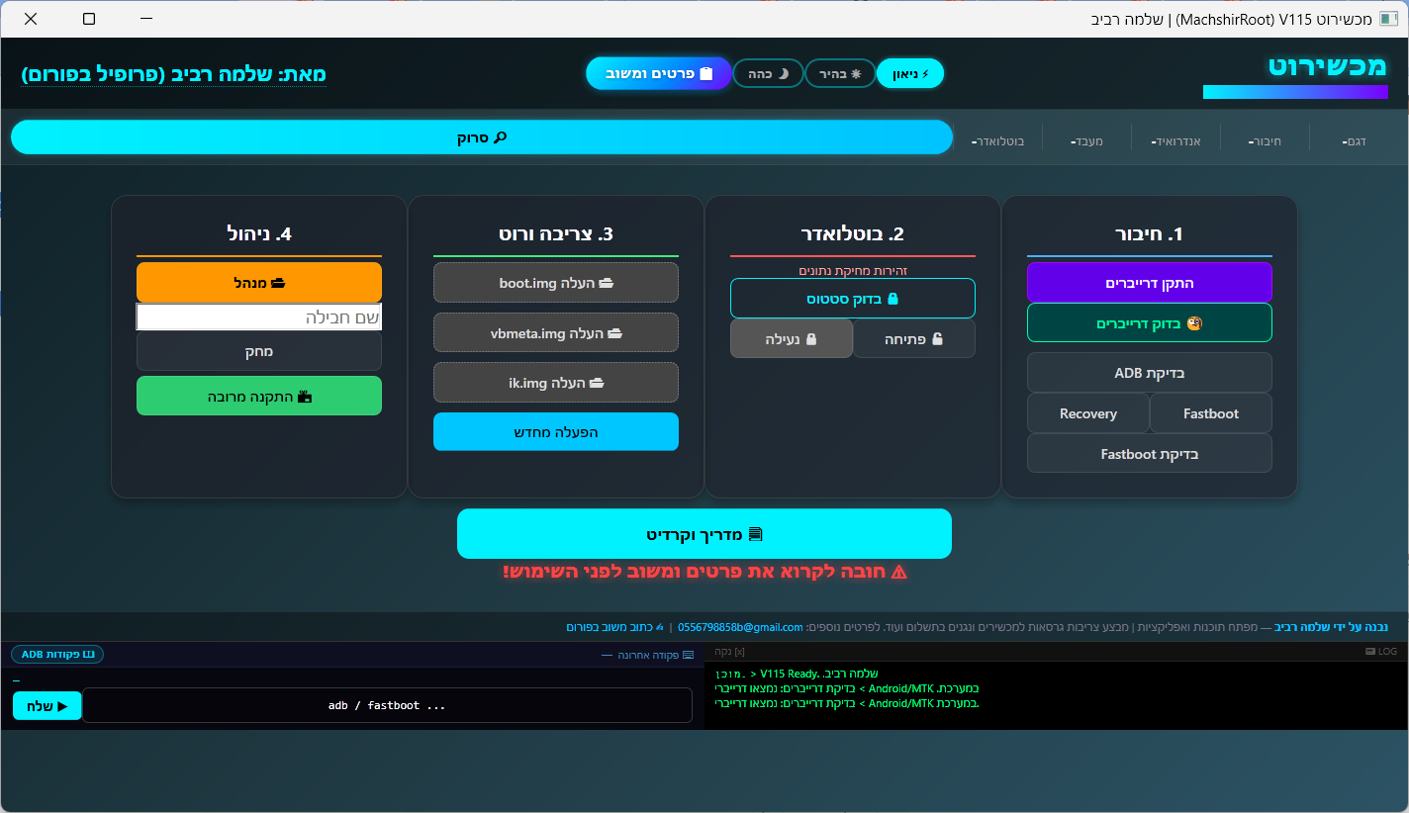Click the green 'התקן דרייברים' verify drivers button with emoji
1409x813 pixels.
[x=1149, y=323]
